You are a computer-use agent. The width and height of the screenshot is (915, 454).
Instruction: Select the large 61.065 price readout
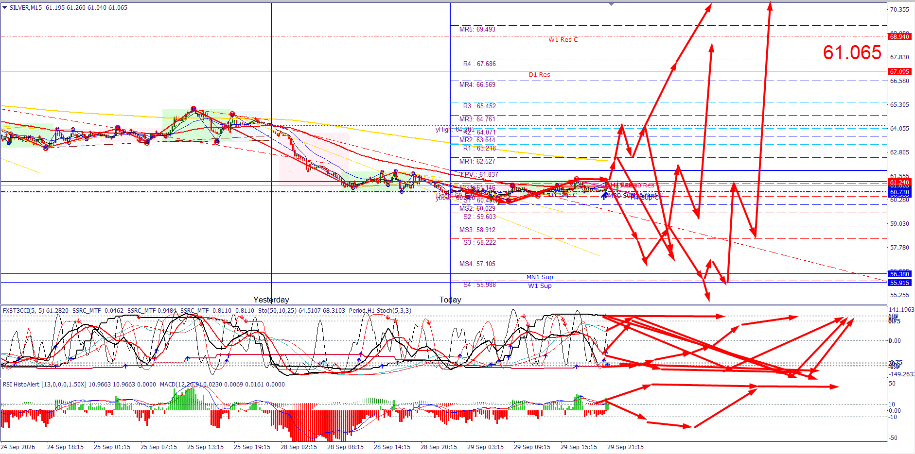pos(852,52)
